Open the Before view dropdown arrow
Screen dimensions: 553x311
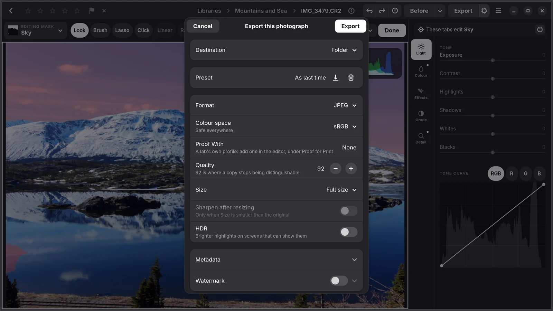(x=440, y=11)
